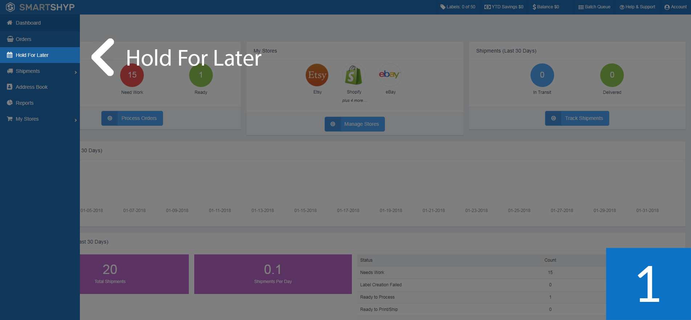Open Shipments sidebar item
This screenshot has width=691, height=320.
pos(40,71)
